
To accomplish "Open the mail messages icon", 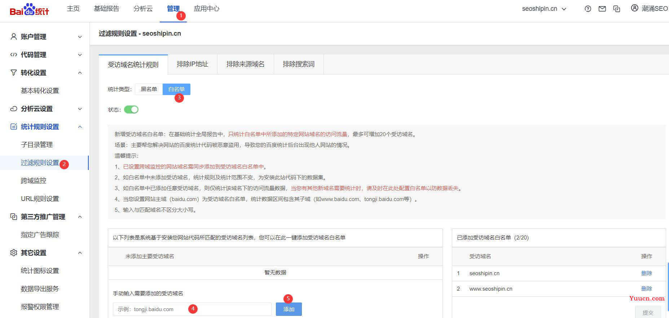I will [x=602, y=9].
